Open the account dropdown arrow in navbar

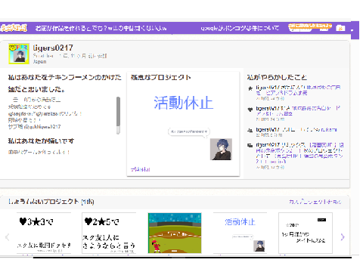[x=352, y=30]
